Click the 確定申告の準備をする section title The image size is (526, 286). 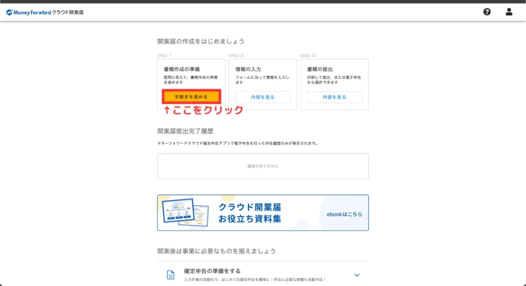212,271
